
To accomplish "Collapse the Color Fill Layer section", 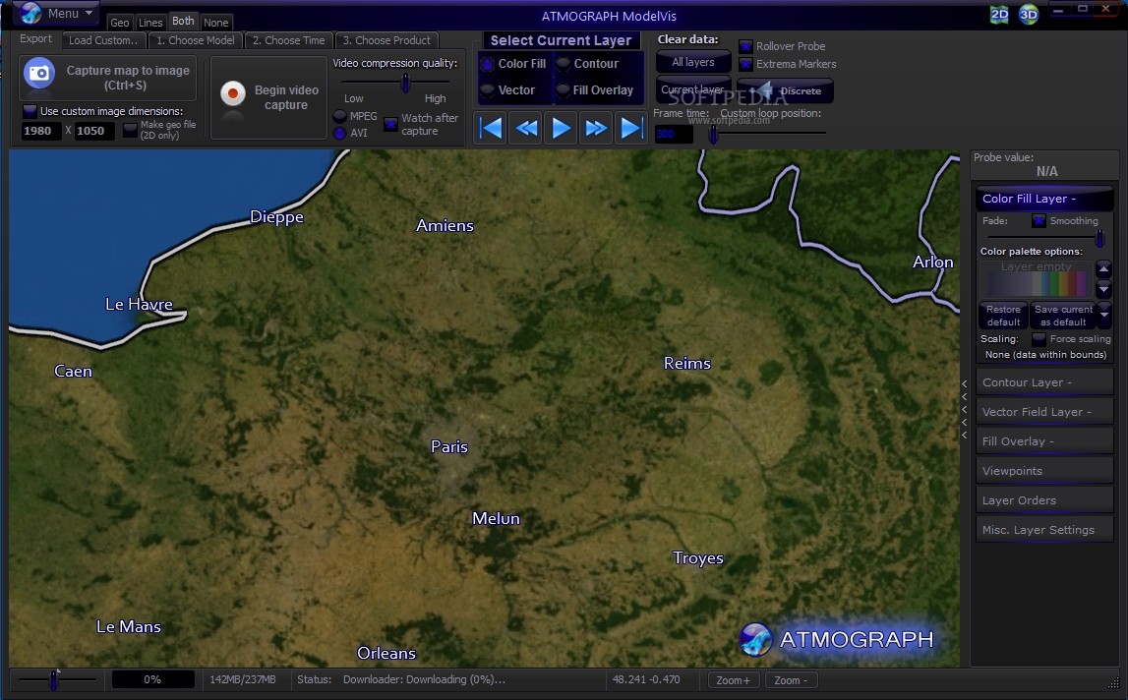I will [1043, 199].
